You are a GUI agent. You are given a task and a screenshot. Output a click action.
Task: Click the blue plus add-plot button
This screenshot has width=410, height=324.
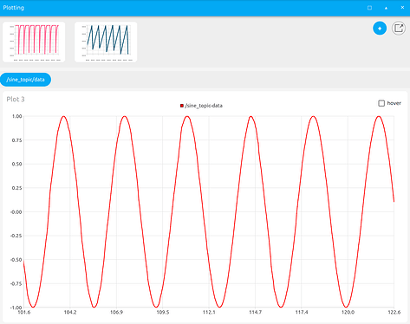(x=380, y=29)
